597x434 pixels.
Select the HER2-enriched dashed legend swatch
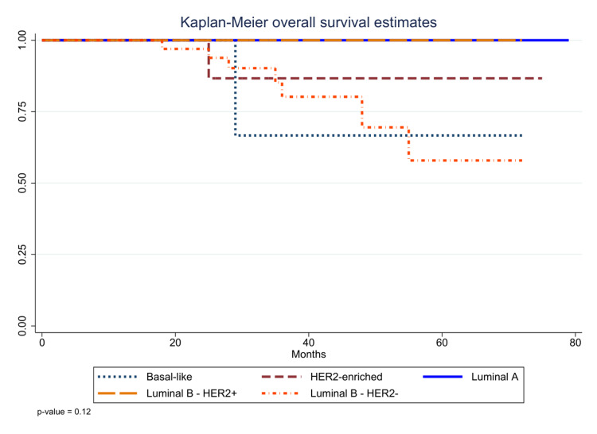click(x=281, y=377)
